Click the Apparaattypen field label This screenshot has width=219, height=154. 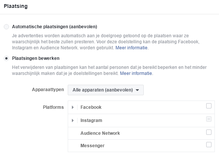pos(48,90)
